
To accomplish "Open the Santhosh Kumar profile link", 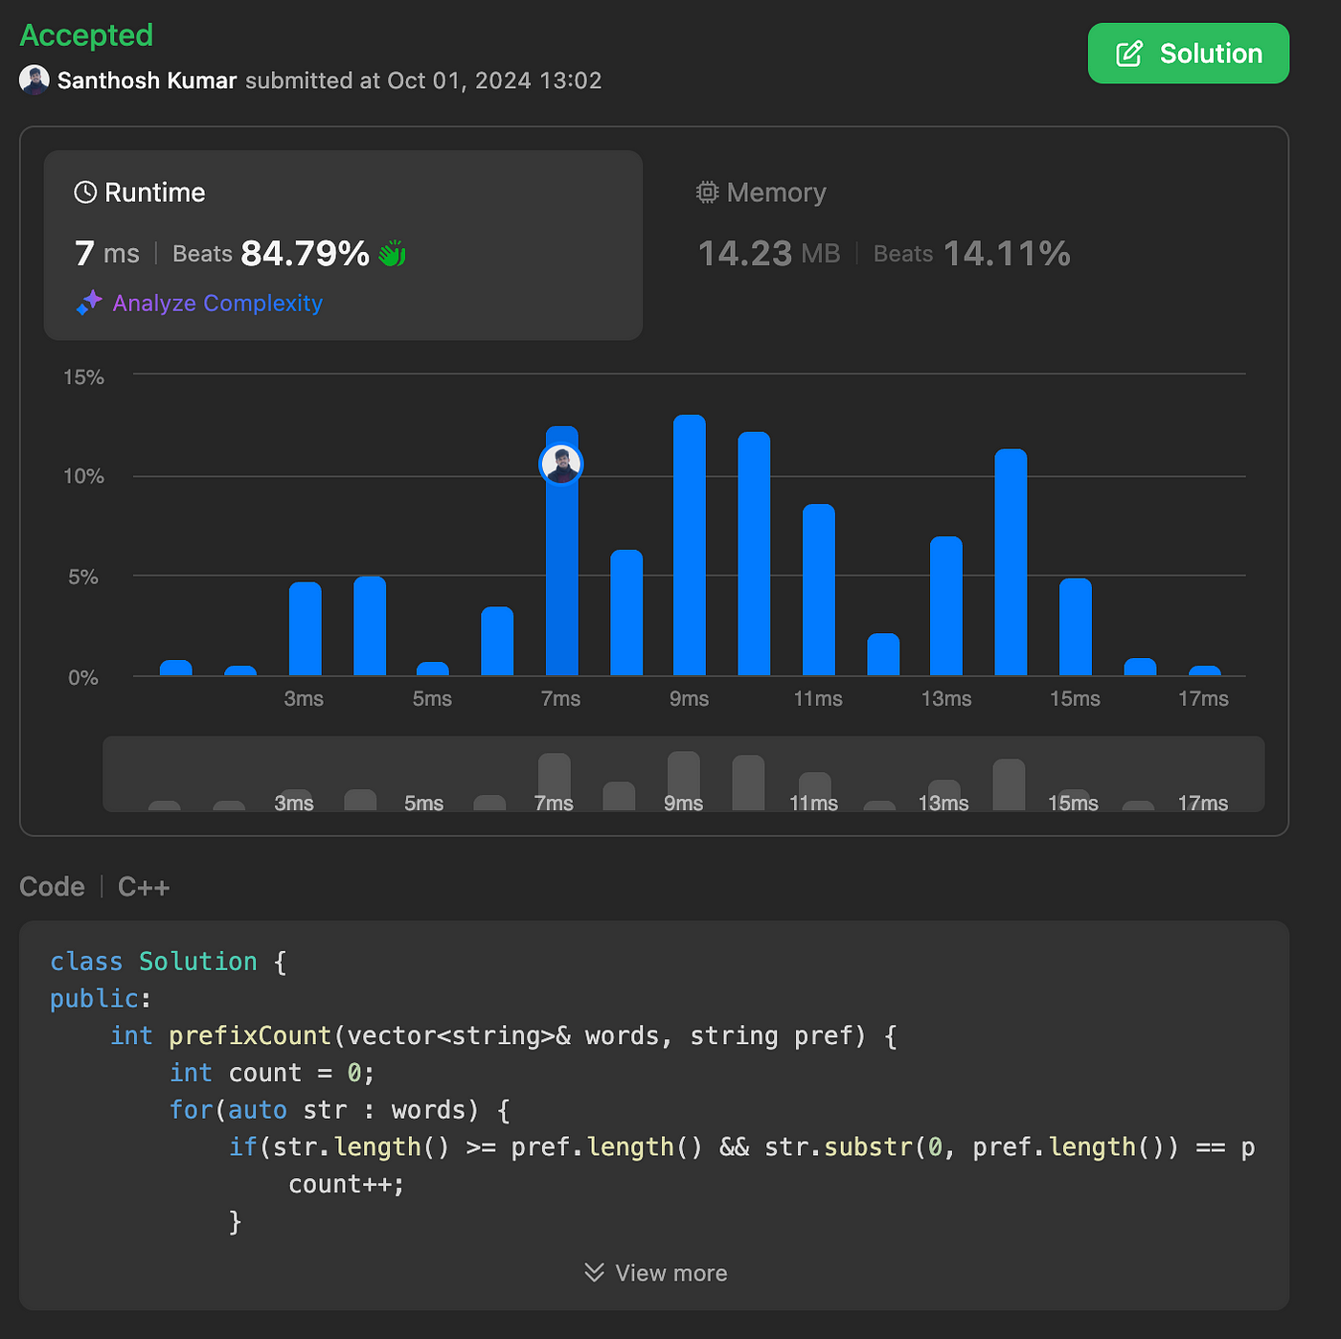I will point(147,80).
